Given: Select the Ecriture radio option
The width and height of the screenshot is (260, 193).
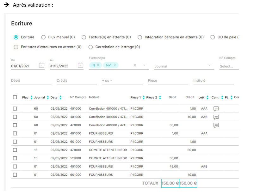Looking at the screenshot, I should pyautogui.click(x=16, y=37).
